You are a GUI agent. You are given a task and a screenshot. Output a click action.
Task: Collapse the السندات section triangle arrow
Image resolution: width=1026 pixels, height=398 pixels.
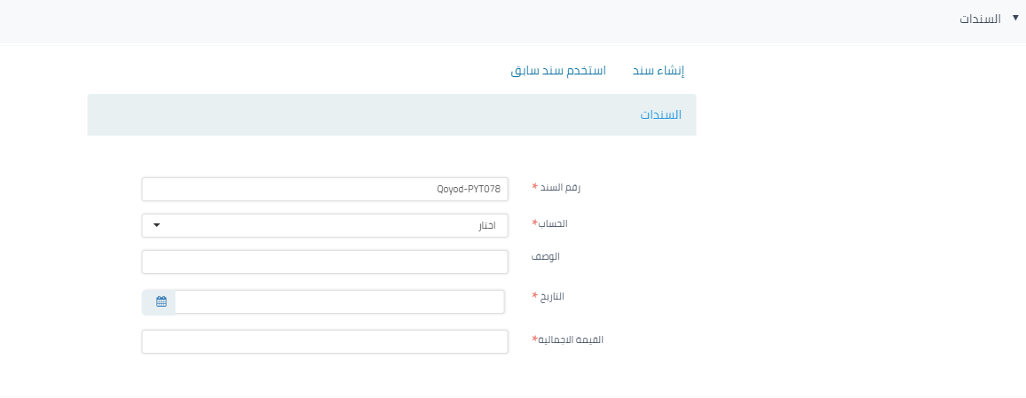(1015, 18)
